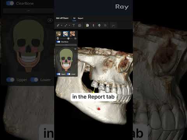The width and height of the screenshot is (187, 140).
Task: Click the small skull icon beside slider
Action: (58, 38)
